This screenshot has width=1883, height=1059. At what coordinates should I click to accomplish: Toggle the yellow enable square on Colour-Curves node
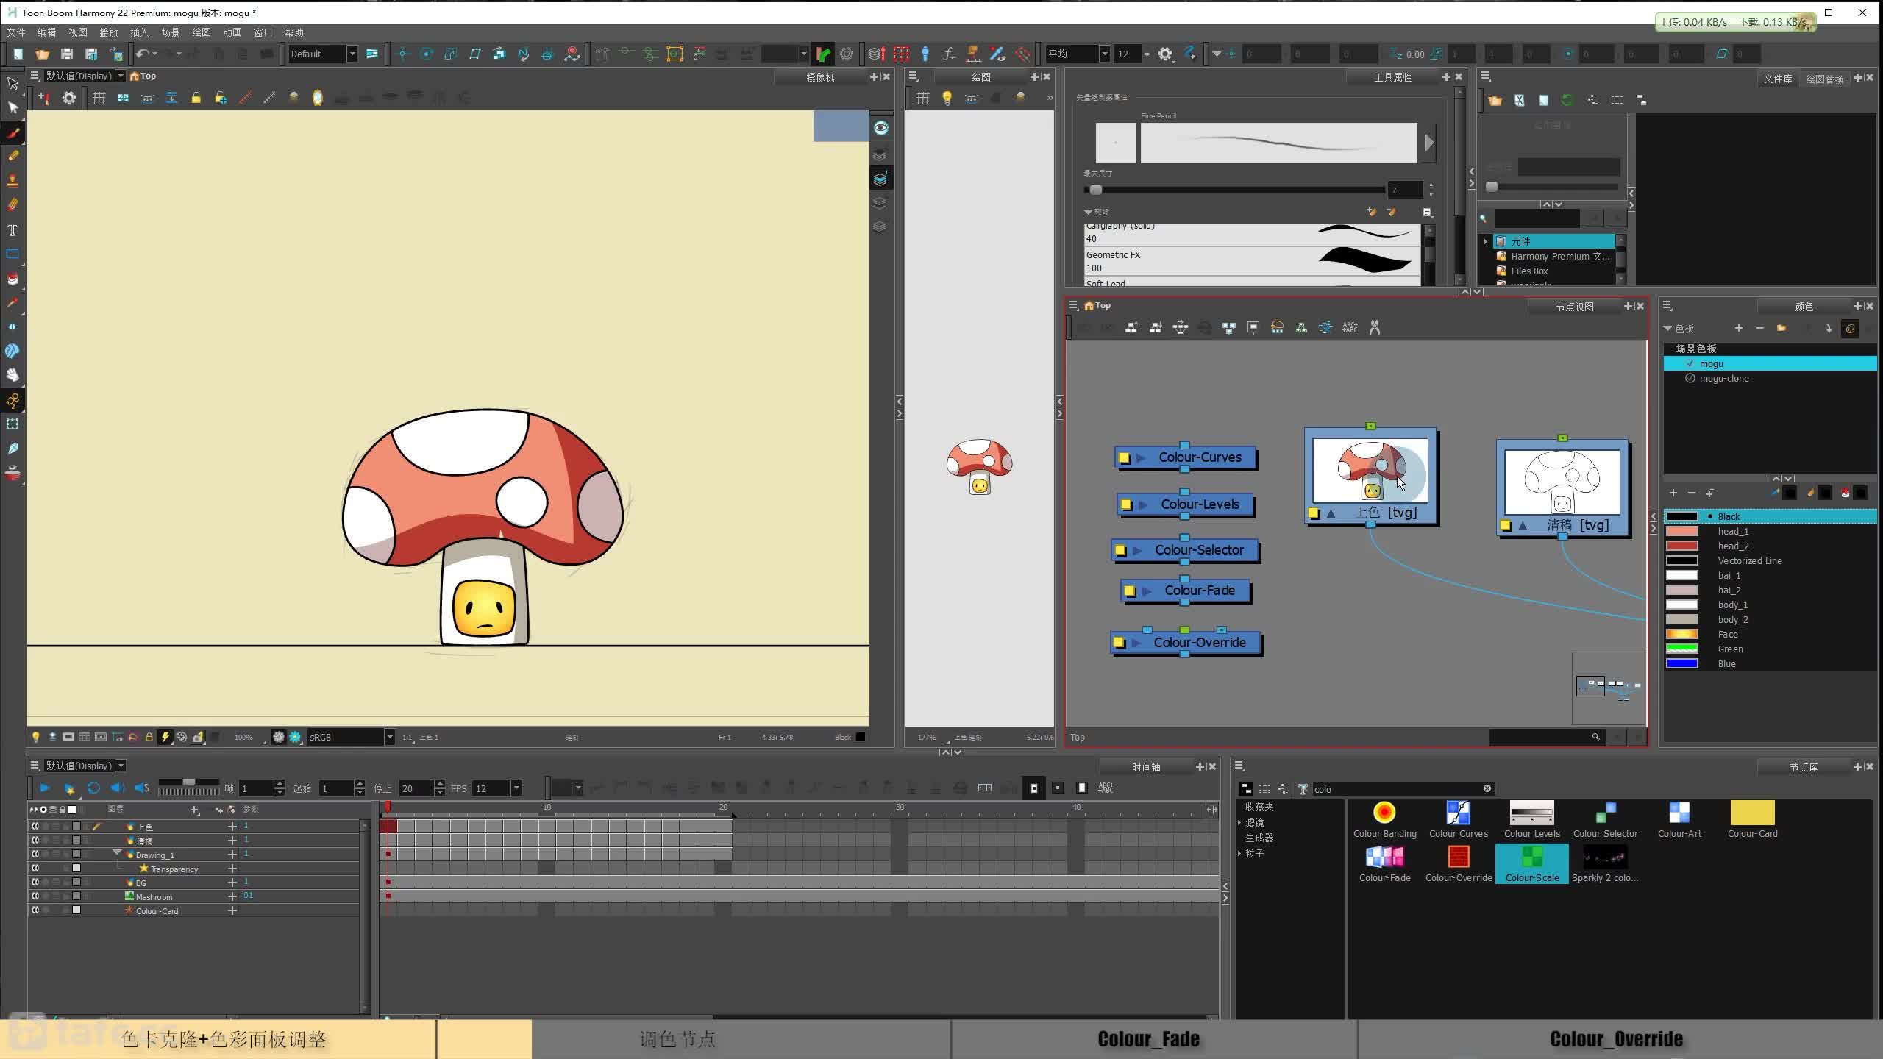[1124, 458]
